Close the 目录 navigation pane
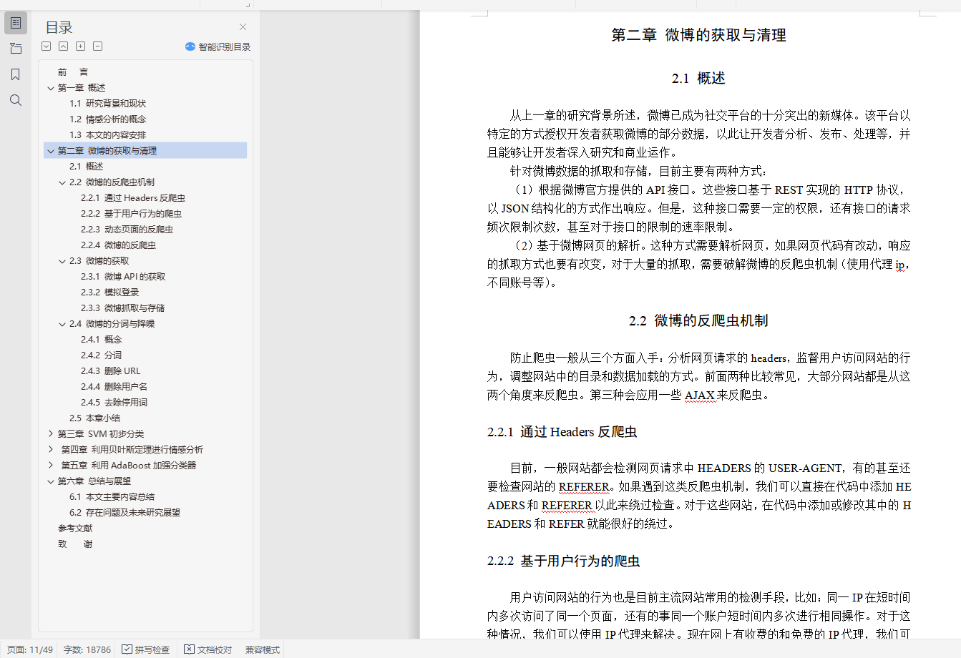The image size is (961, 658). click(x=243, y=27)
